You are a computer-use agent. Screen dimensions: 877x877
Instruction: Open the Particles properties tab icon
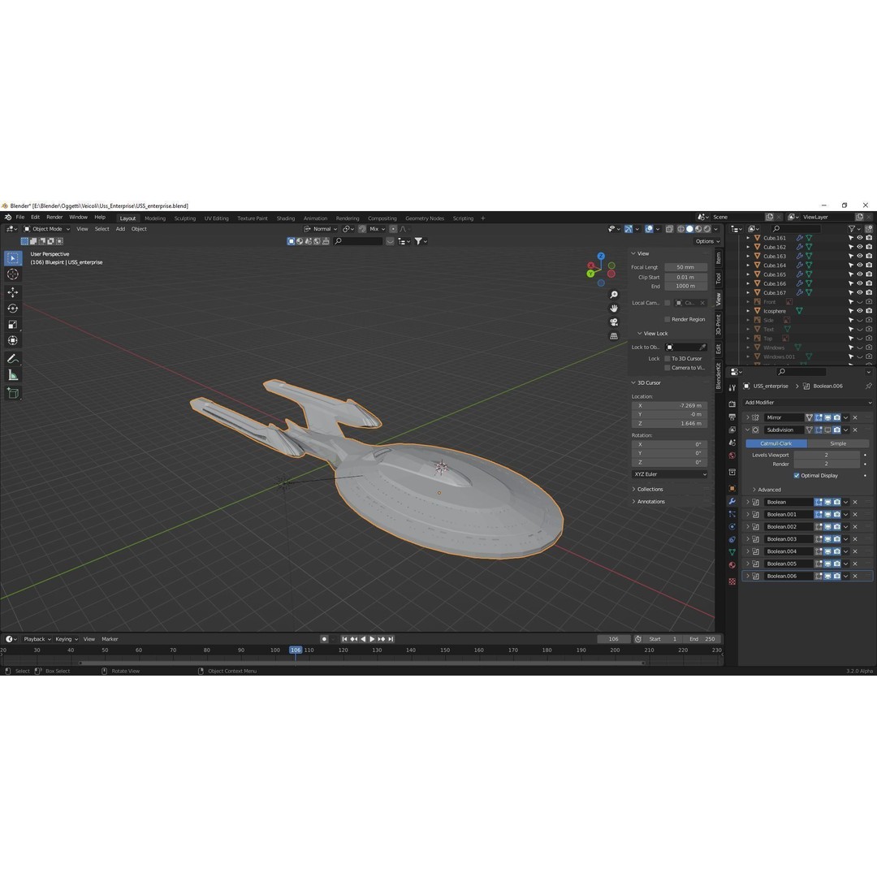tap(732, 514)
